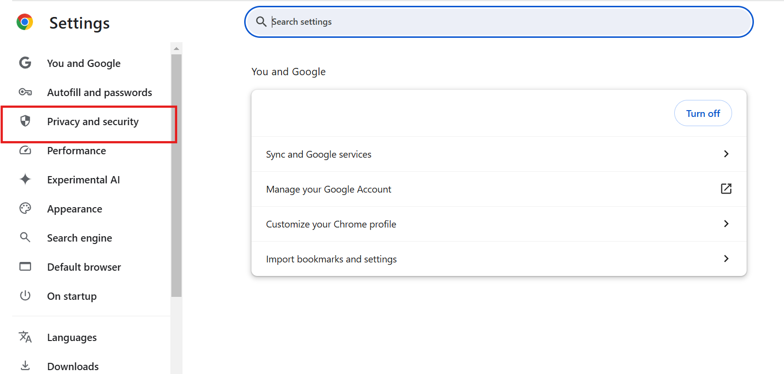Viewport: 784px width, 374px height.
Task: Click the power icon for On startup
Action: 25,295
